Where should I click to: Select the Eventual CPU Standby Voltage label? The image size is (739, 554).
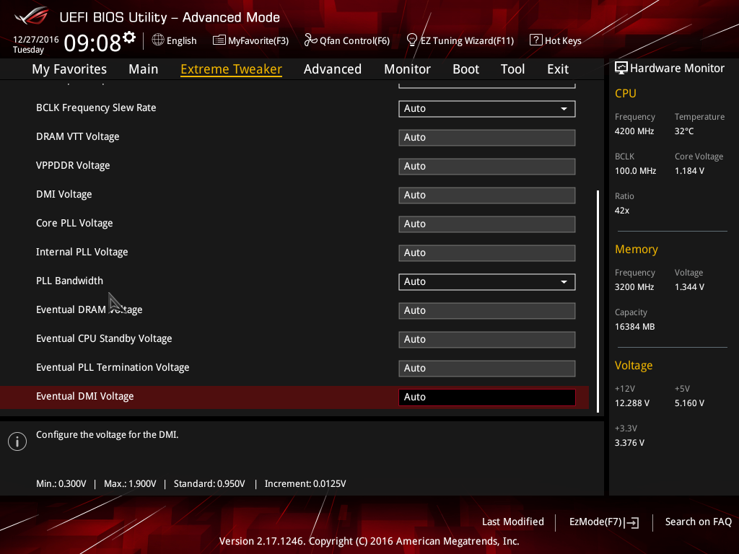pos(104,339)
